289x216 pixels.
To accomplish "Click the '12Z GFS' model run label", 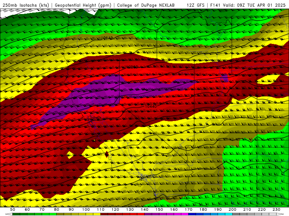I will coord(195,5).
